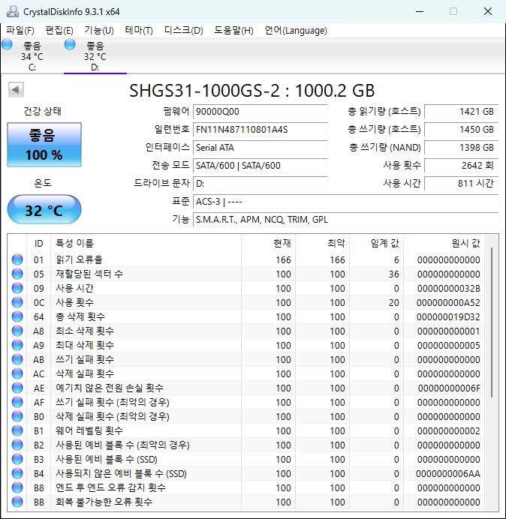Viewport: 506px width, 519px height.
Task: Click status circle of attribute B1 웨어 레벨링 횟수
Action: [x=17, y=430]
